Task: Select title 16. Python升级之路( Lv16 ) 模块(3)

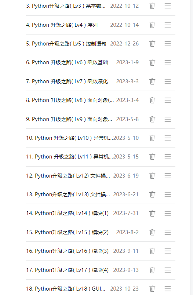Action: [x=68, y=251]
